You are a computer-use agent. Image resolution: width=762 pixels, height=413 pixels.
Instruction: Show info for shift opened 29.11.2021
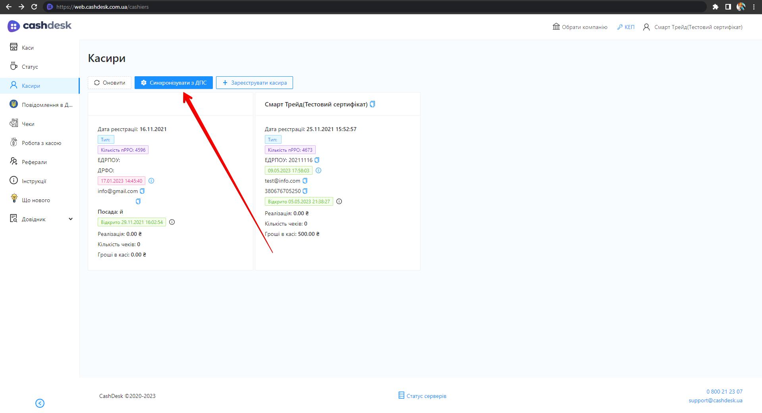click(172, 222)
